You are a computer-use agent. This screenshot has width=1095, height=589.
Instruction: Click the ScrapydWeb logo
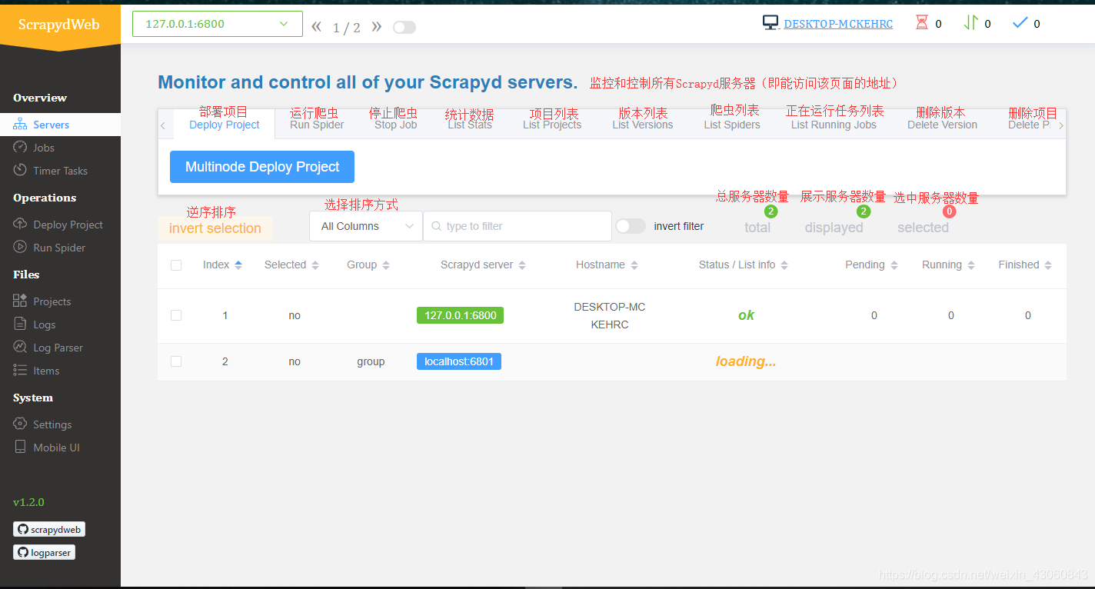pyautogui.click(x=60, y=24)
